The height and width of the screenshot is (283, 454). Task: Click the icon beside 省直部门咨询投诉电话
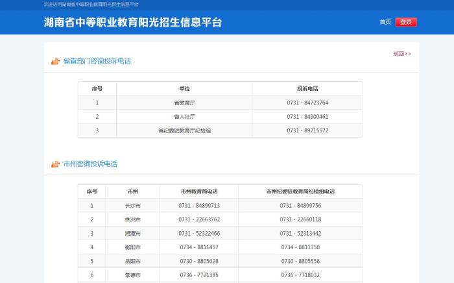click(x=56, y=62)
